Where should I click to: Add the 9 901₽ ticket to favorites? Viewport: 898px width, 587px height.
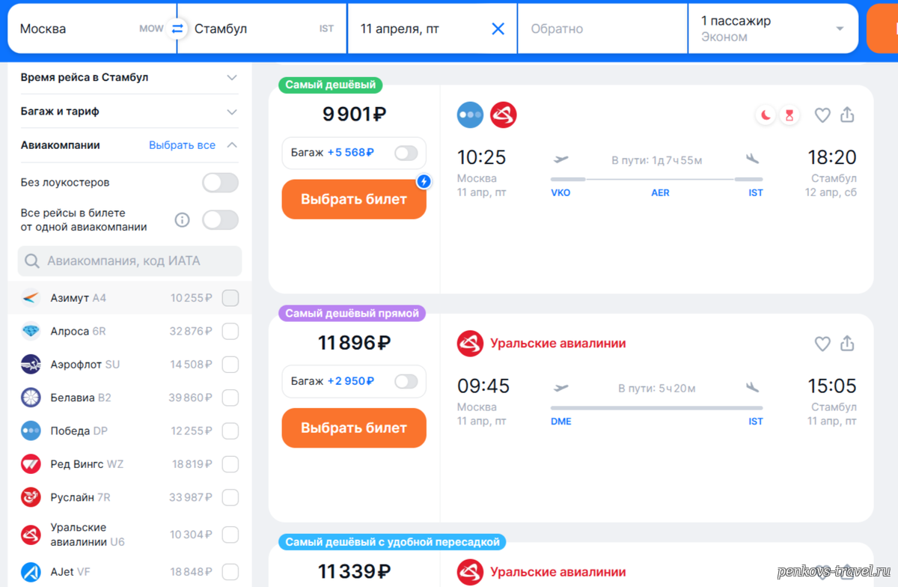pyautogui.click(x=822, y=115)
